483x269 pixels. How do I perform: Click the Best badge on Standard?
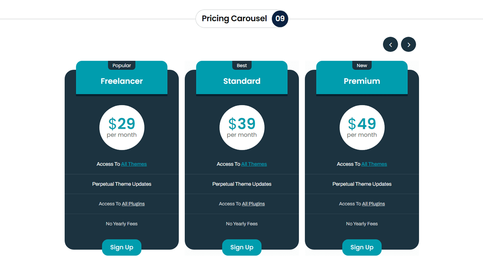(242, 65)
